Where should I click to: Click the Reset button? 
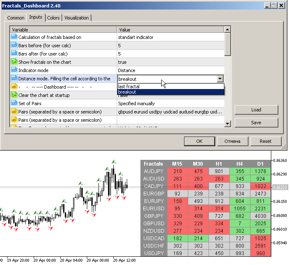pyautogui.click(x=265, y=141)
